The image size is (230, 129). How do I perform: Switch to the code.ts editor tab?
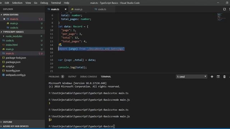pos(102,9)
